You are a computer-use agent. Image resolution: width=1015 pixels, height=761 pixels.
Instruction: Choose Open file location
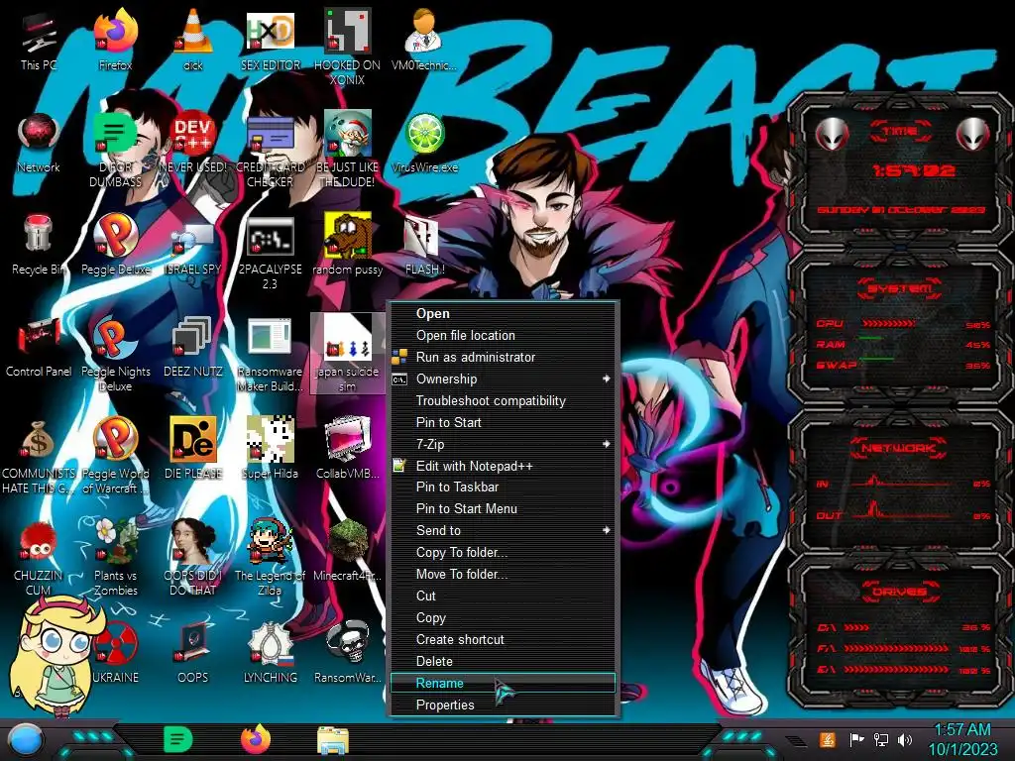point(503,335)
